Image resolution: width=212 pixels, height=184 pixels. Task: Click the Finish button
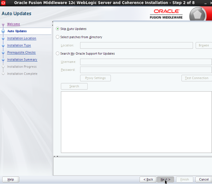185,180
